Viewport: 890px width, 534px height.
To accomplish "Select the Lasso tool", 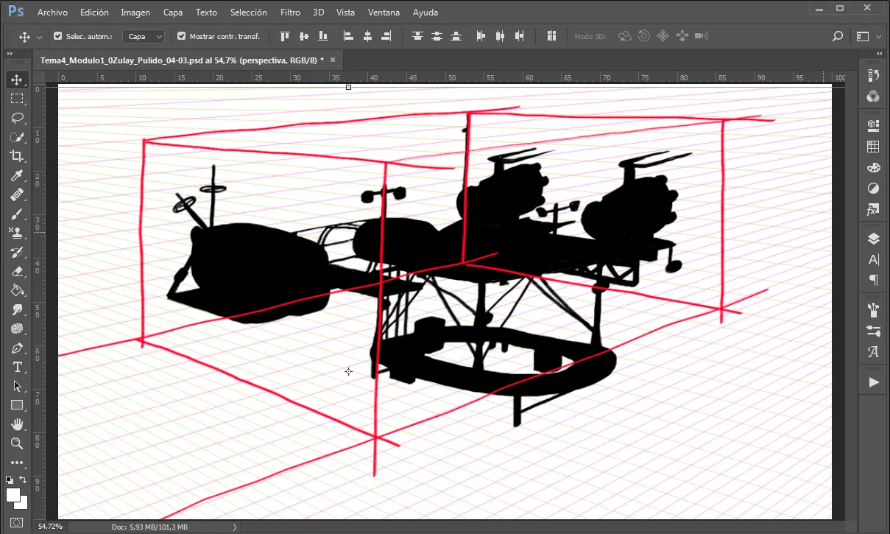I will pos(17,118).
